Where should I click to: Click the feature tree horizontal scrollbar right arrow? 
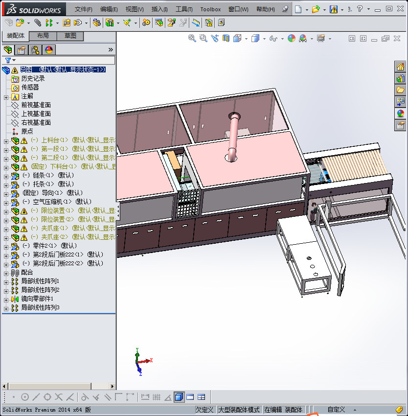(x=113, y=386)
